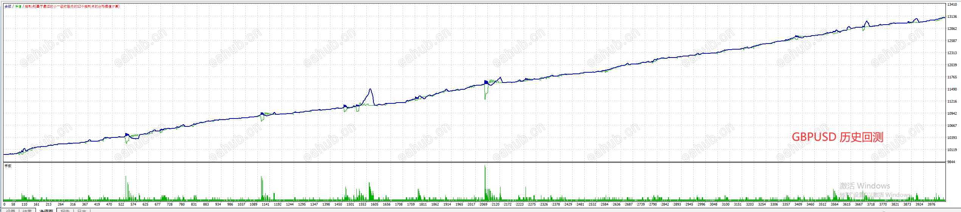Click trade number 2069 on the x-axis

[484, 204]
